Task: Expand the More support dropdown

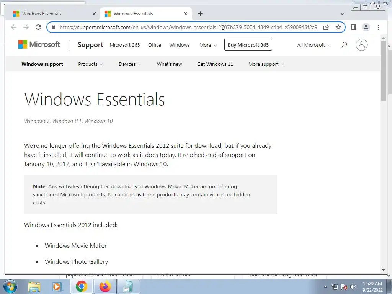Action: click(266, 64)
